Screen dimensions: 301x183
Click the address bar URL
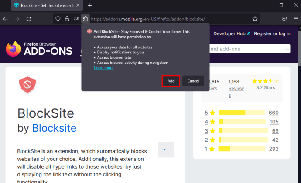[x=148, y=19]
